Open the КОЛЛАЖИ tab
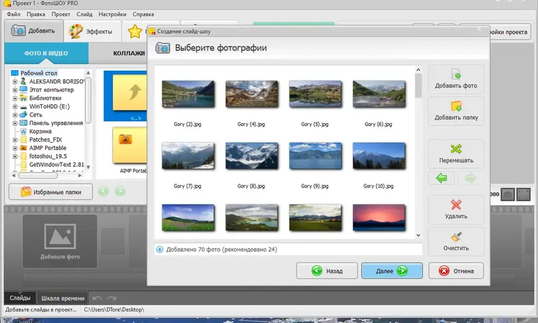The width and height of the screenshot is (538, 323). [x=129, y=53]
